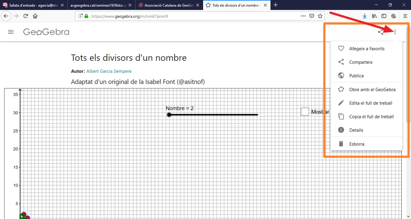Open page actions ellipsis in address bar

[303, 16]
